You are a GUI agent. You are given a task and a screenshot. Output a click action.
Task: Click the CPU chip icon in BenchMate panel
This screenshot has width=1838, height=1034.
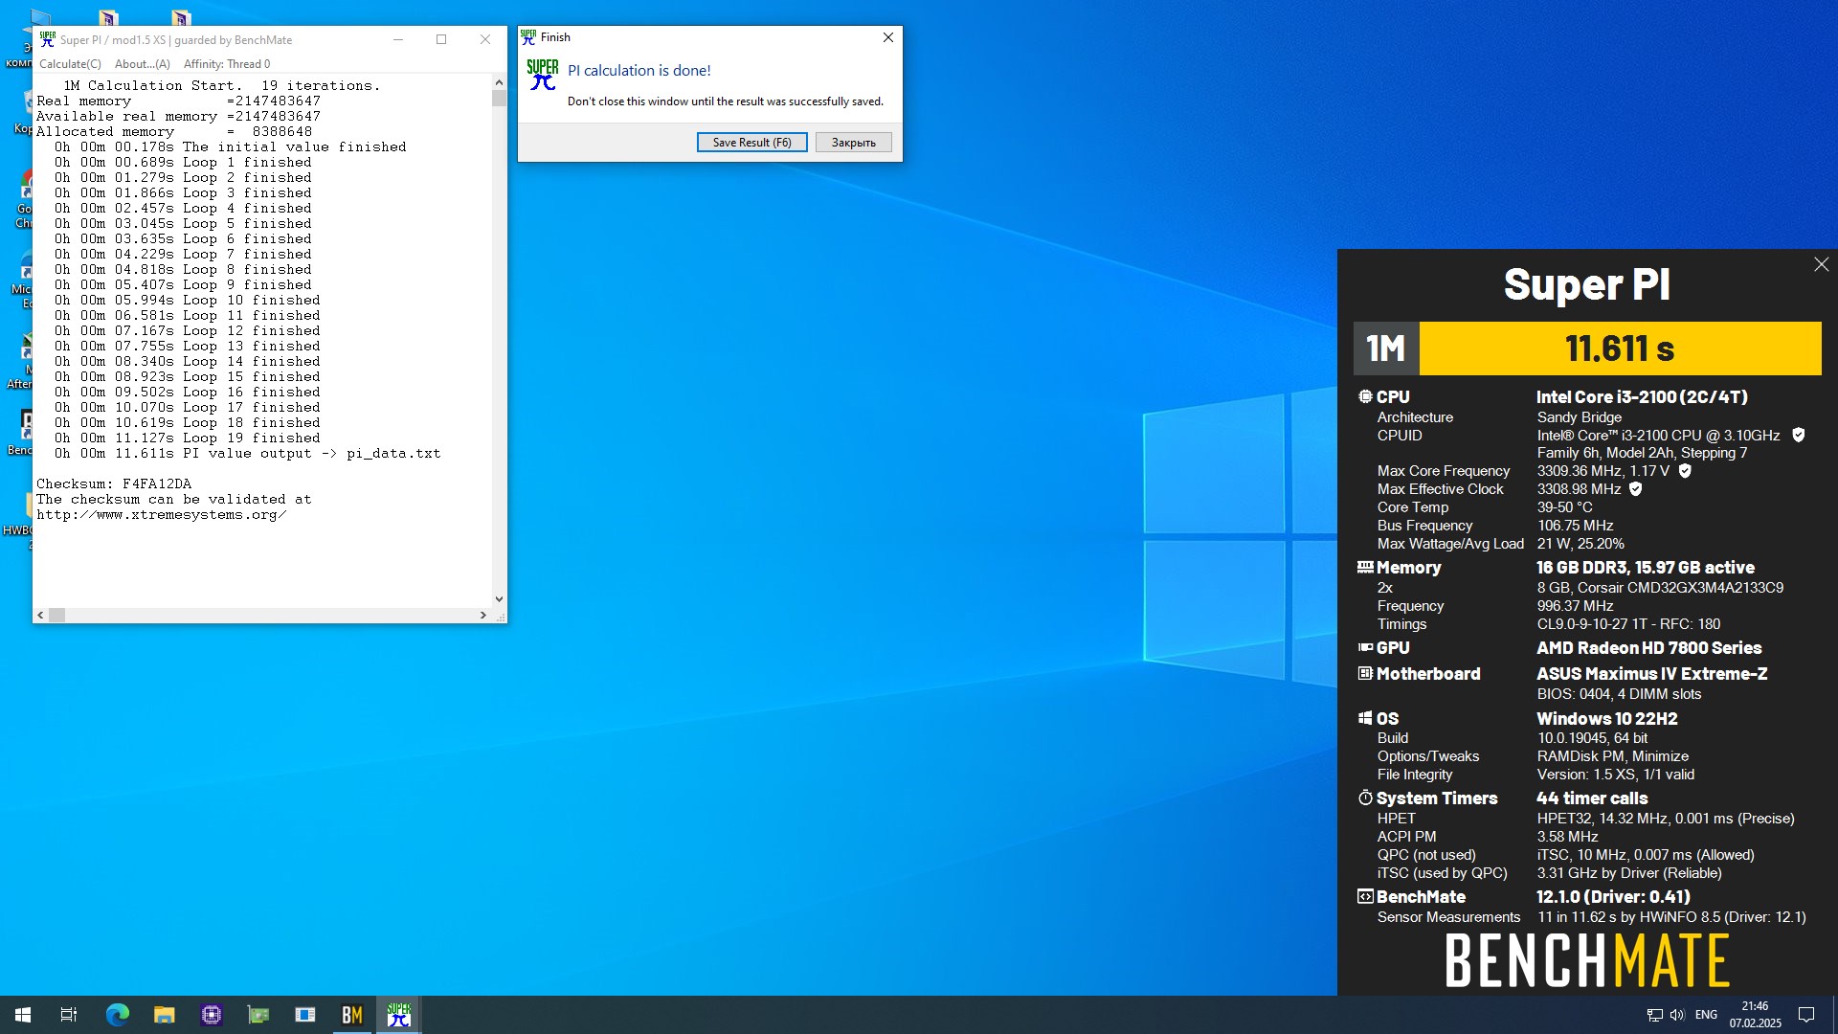(x=1365, y=396)
